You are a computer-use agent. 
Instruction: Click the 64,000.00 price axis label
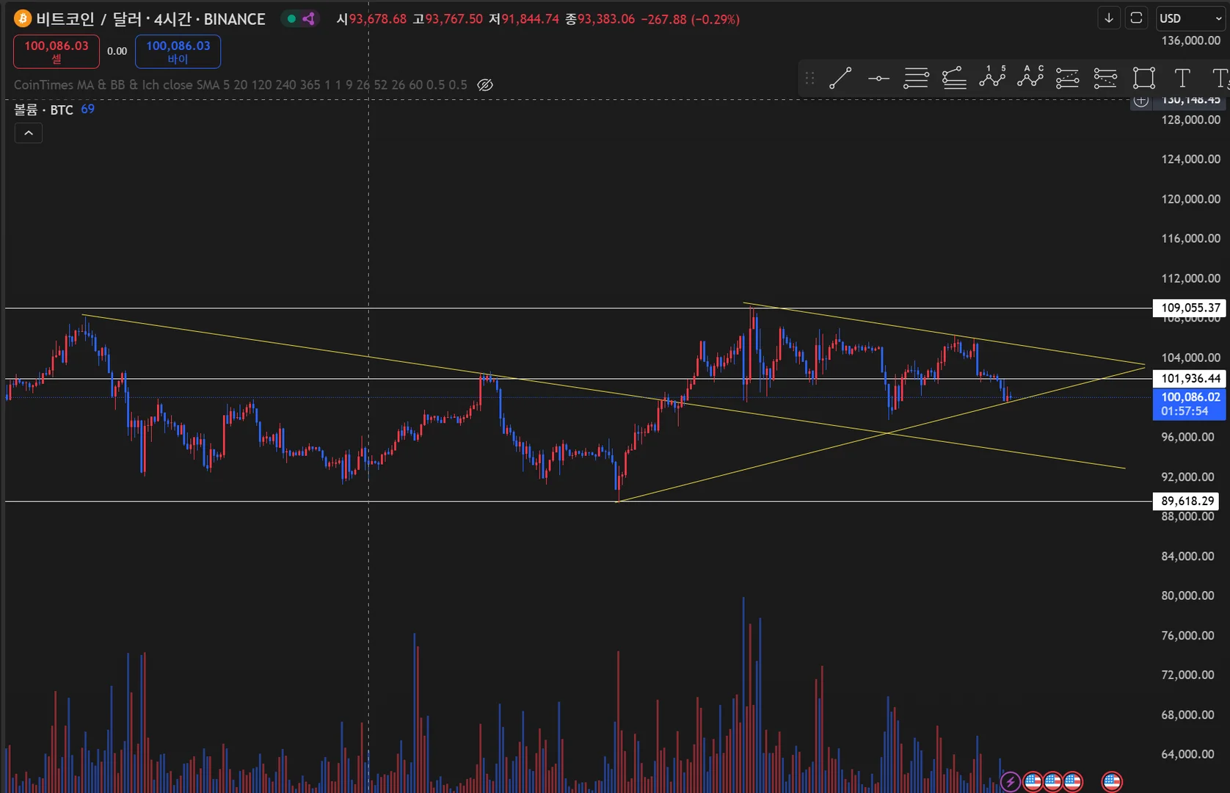pyautogui.click(x=1187, y=754)
